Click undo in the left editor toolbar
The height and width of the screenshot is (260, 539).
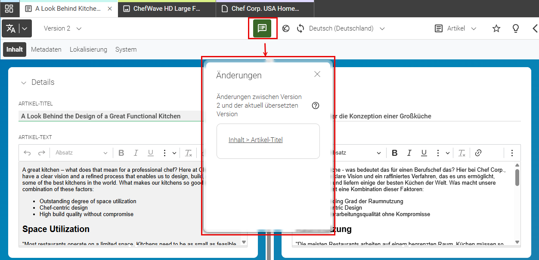[27, 153]
